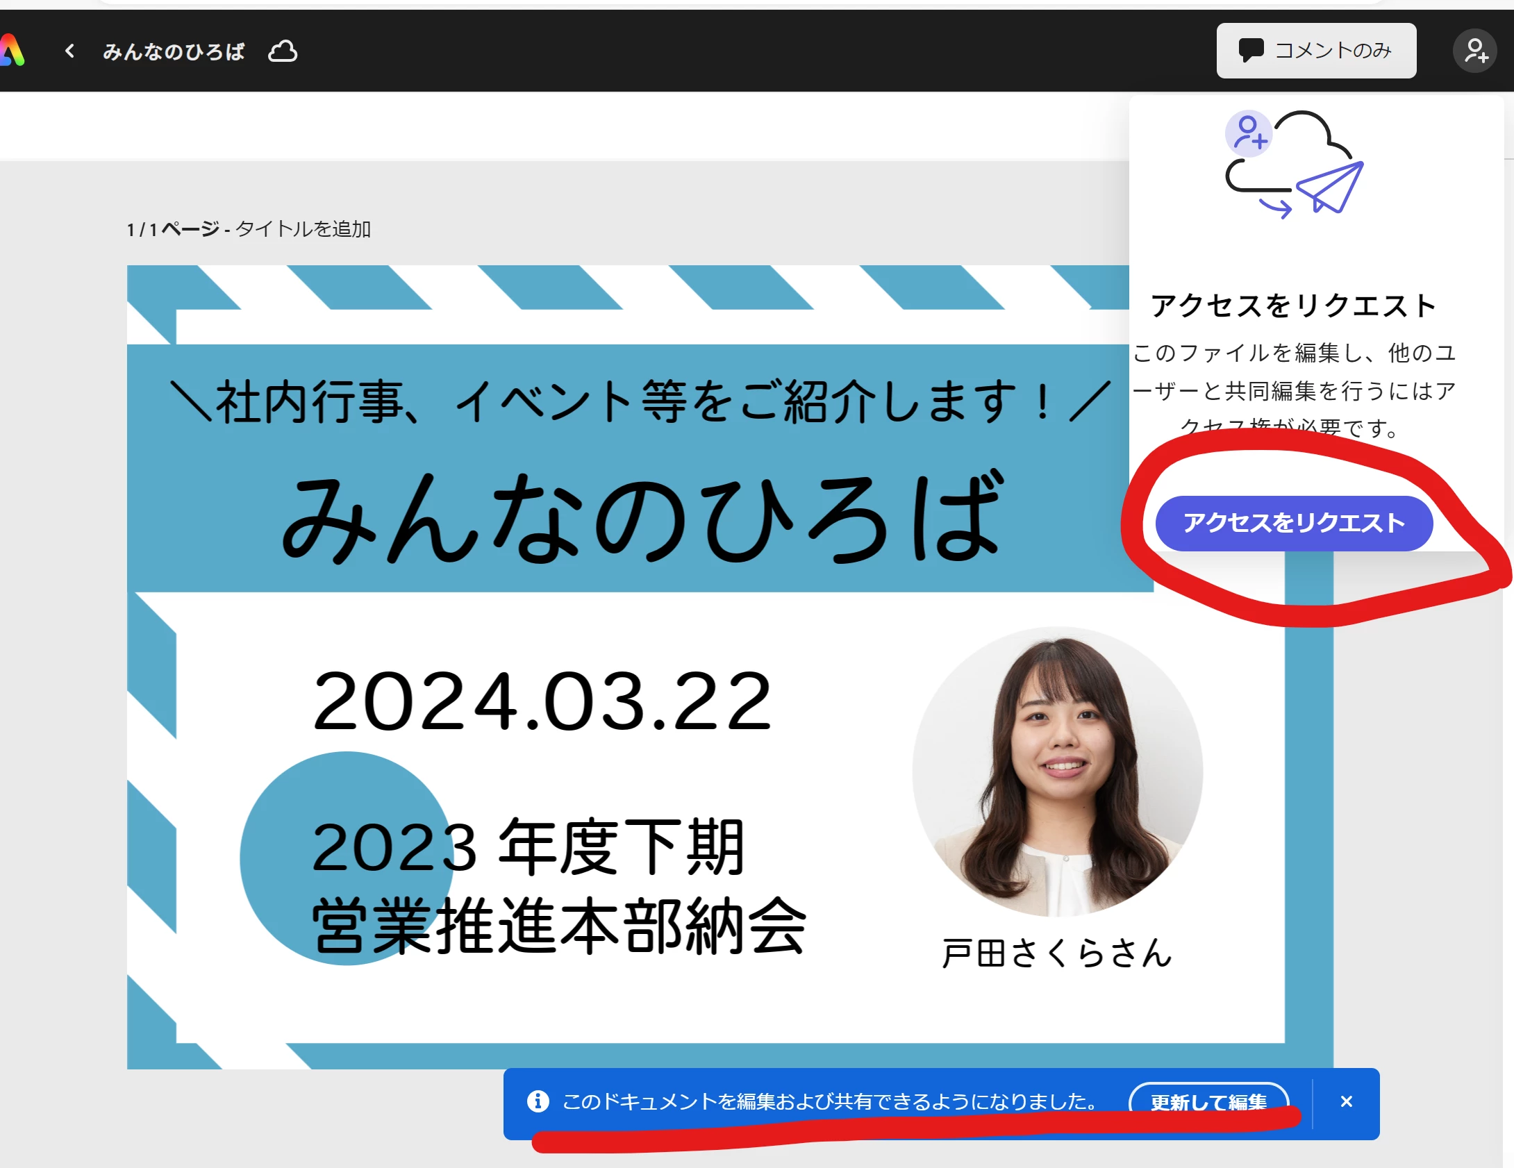Click the large みんなのひろば title text on the canvas
Viewport: 1514px width, 1168px height.
click(642, 517)
